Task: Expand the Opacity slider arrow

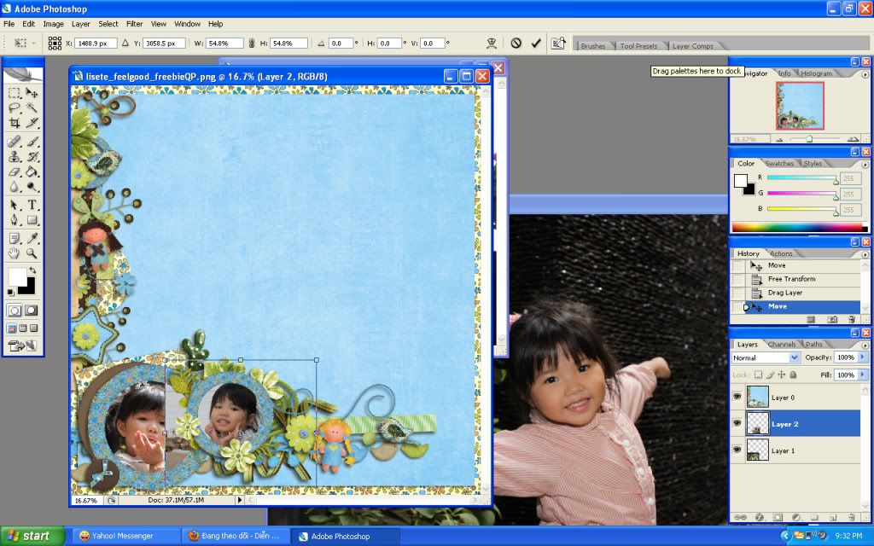Action: pyautogui.click(x=863, y=357)
